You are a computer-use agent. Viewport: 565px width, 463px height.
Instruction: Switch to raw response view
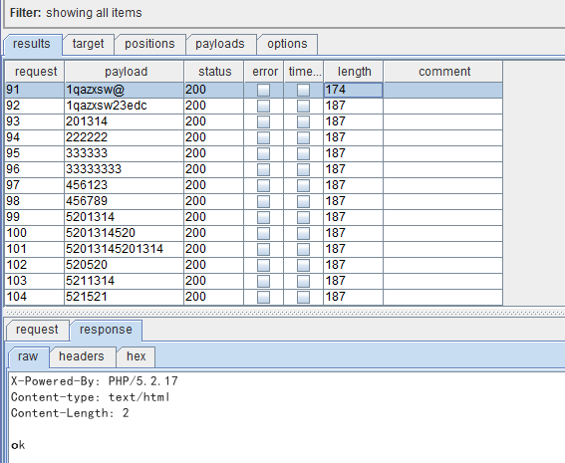coord(28,356)
